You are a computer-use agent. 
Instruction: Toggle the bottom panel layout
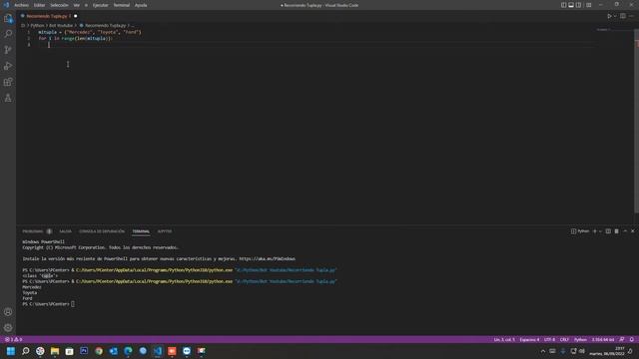point(571,5)
